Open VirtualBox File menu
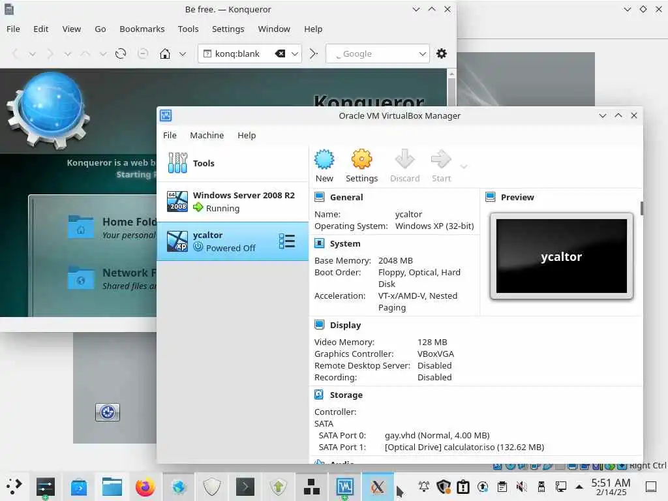 click(x=170, y=135)
